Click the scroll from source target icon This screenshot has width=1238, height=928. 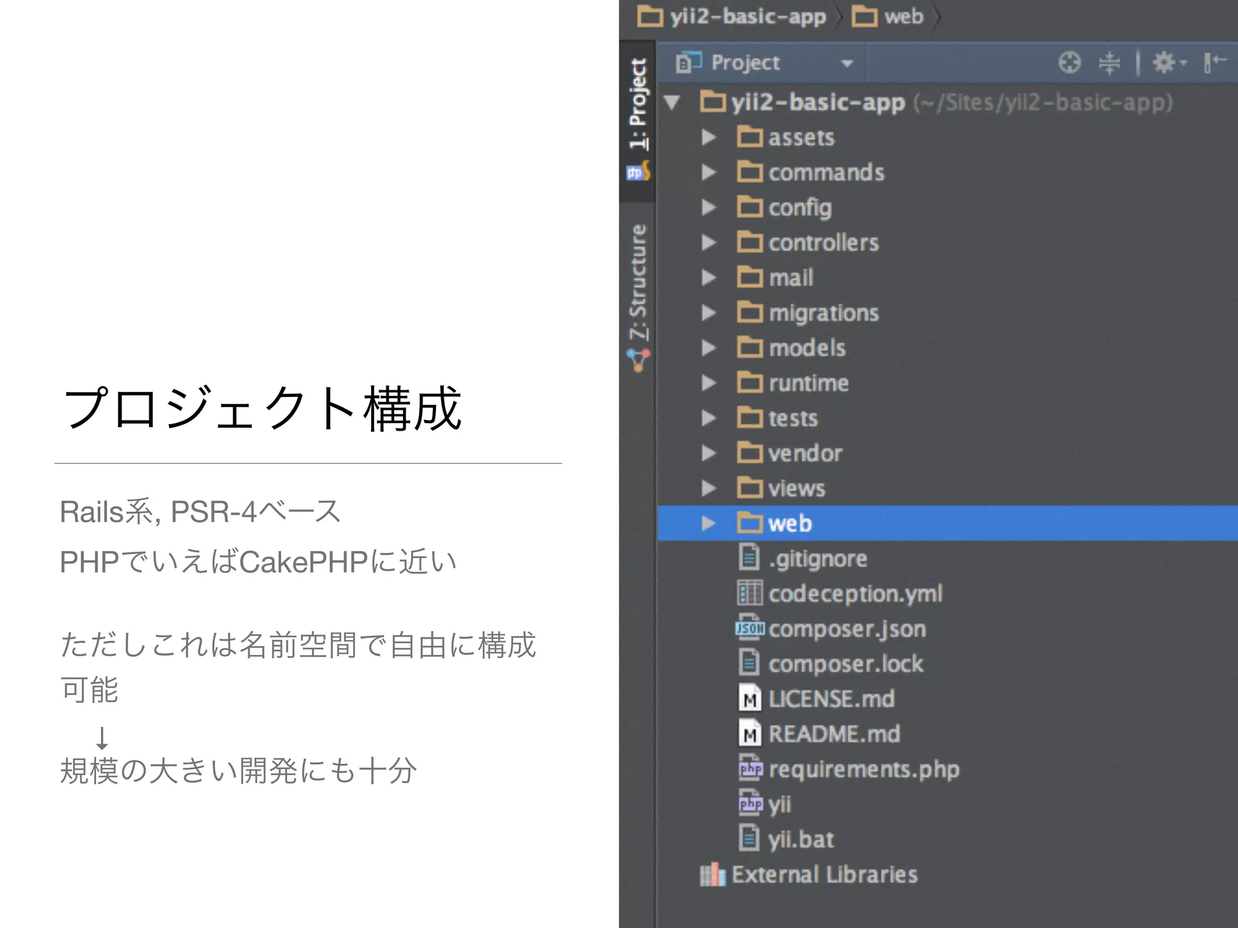coord(1069,62)
